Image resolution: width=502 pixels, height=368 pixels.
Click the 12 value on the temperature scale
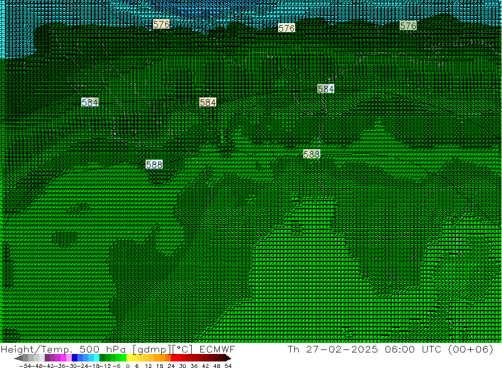(x=149, y=366)
